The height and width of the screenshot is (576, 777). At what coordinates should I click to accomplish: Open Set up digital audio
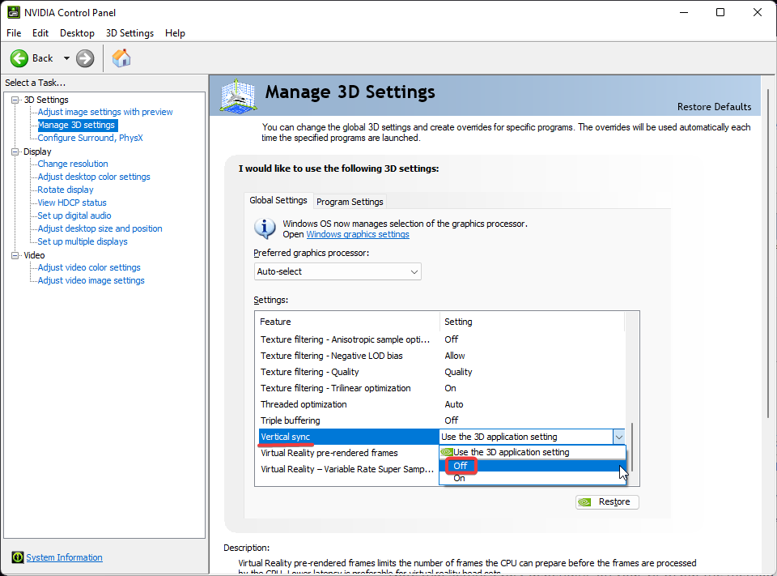point(74,215)
